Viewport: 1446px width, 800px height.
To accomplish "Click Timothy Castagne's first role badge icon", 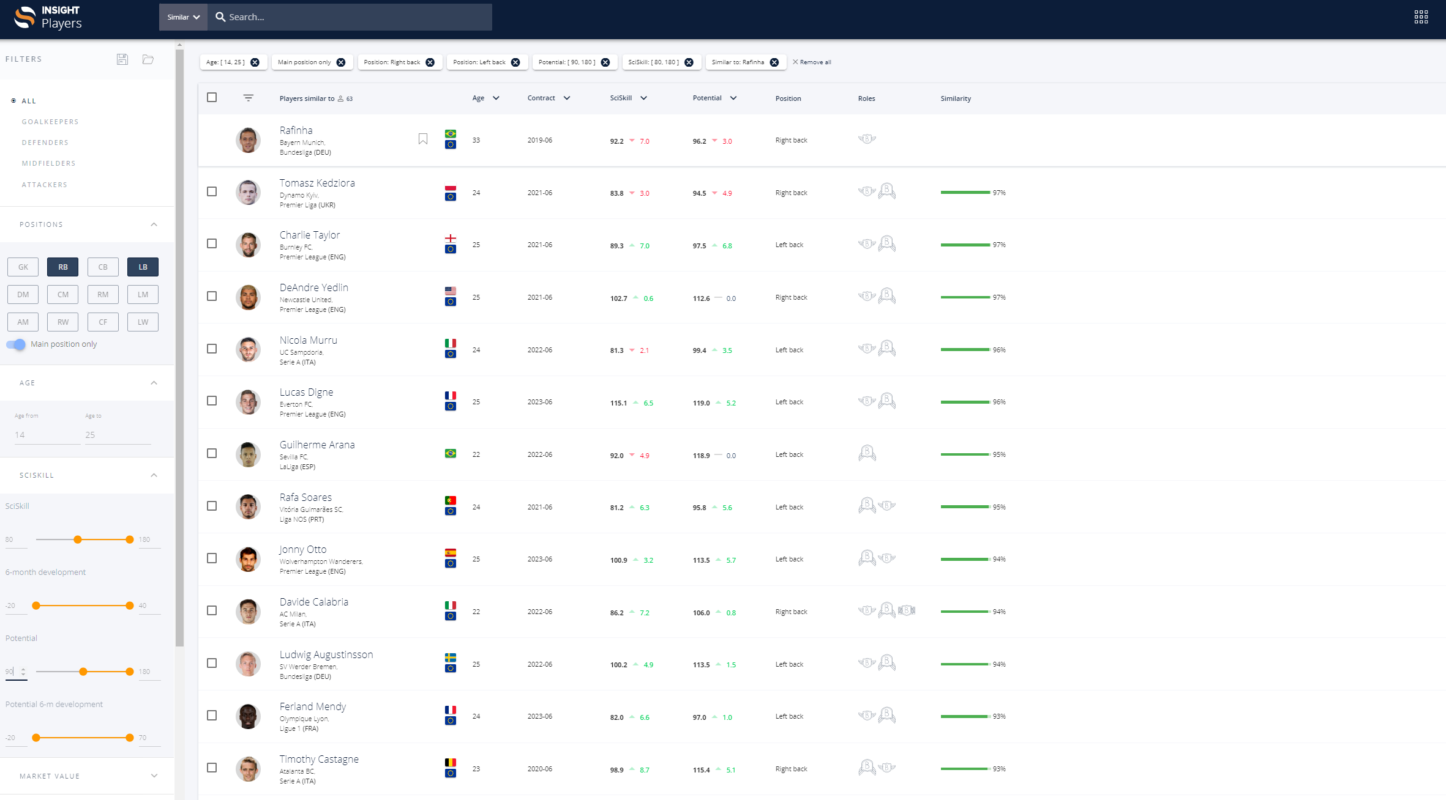I will point(867,768).
